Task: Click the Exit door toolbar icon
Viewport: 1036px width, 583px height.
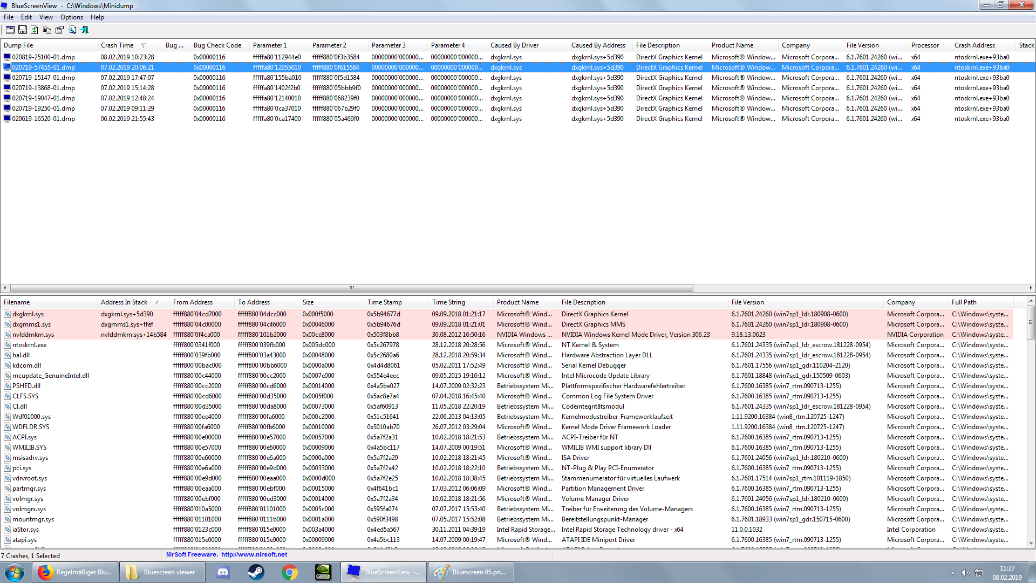Action: (x=85, y=30)
